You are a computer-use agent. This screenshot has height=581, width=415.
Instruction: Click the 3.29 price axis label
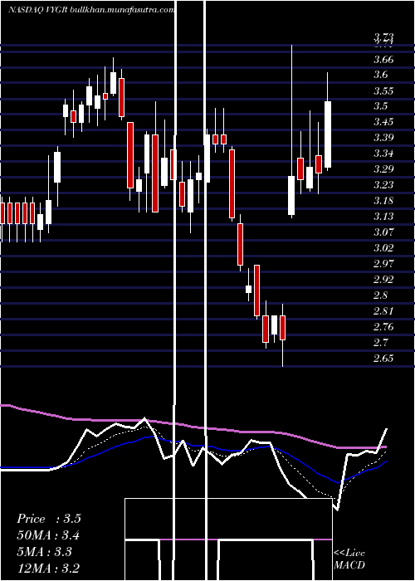[x=383, y=169]
